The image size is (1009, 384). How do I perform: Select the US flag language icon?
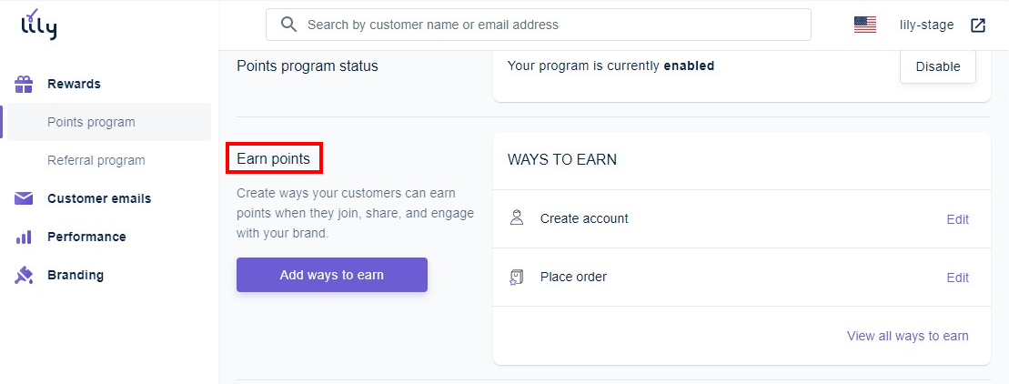pos(864,25)
